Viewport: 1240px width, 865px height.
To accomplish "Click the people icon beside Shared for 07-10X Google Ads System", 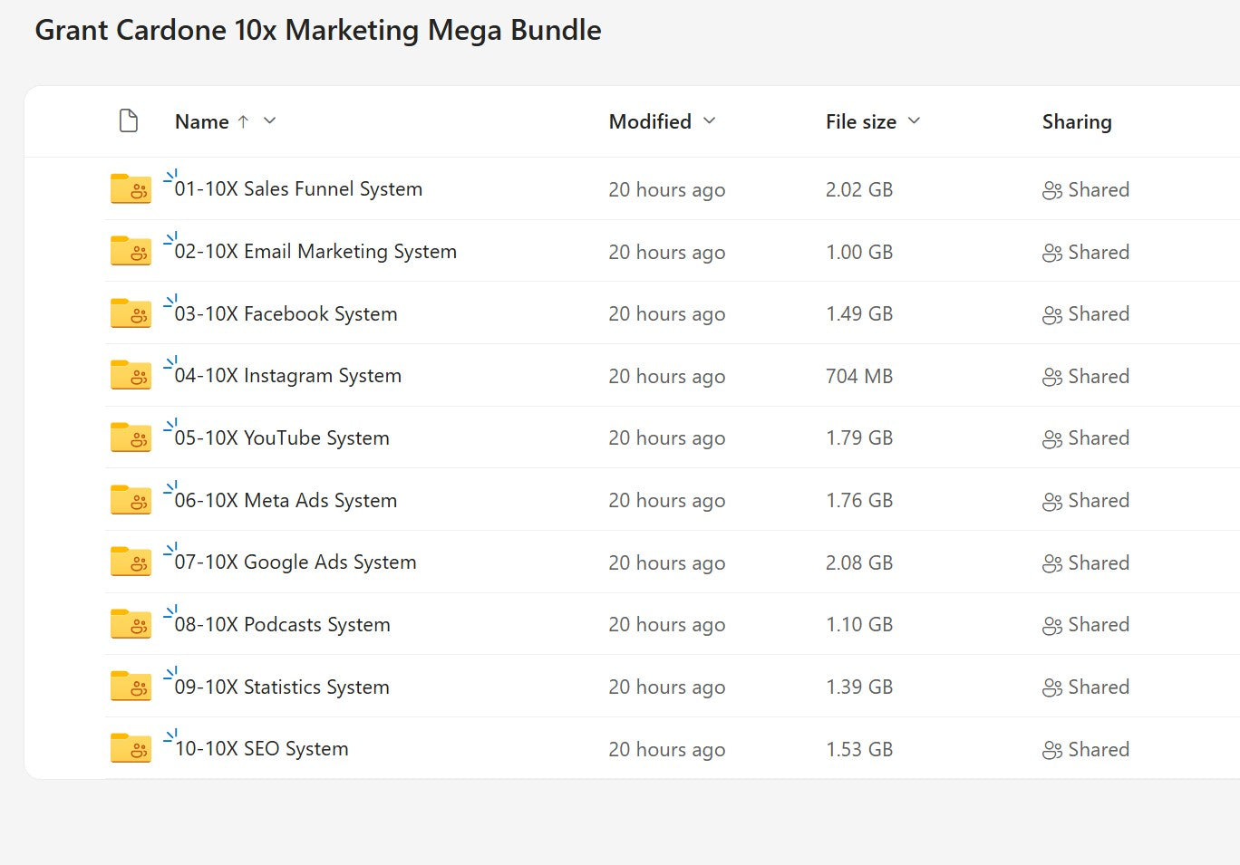I will 1052,562.
